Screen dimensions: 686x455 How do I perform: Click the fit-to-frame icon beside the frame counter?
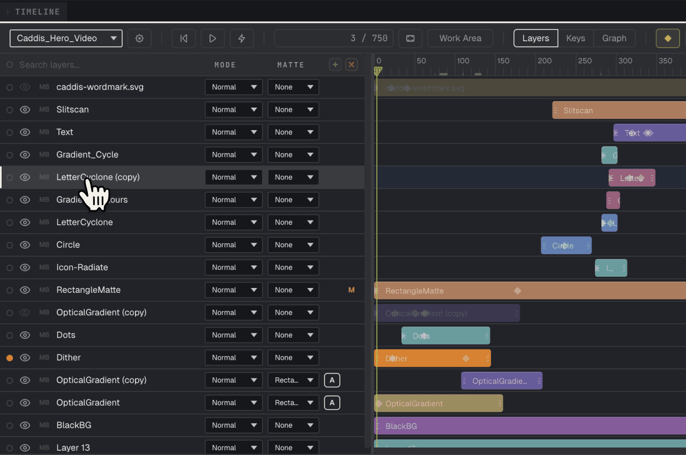click(x=410, y=39)
